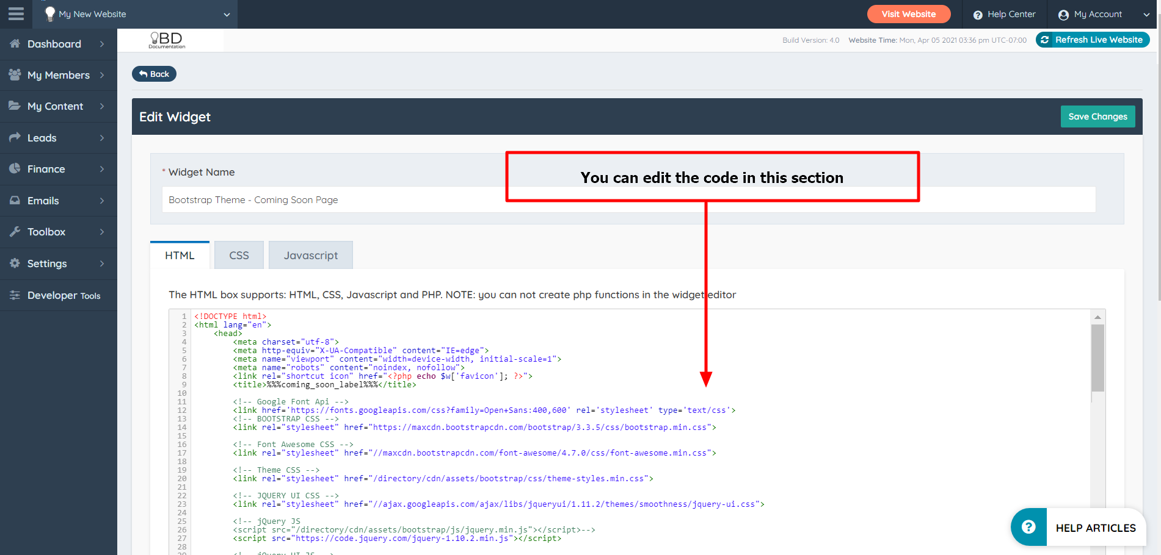Image resolution: width=1161 pixels, height=555 pixels.
Task: Open the Help Center link
Action: click(x=1005, y=14)
